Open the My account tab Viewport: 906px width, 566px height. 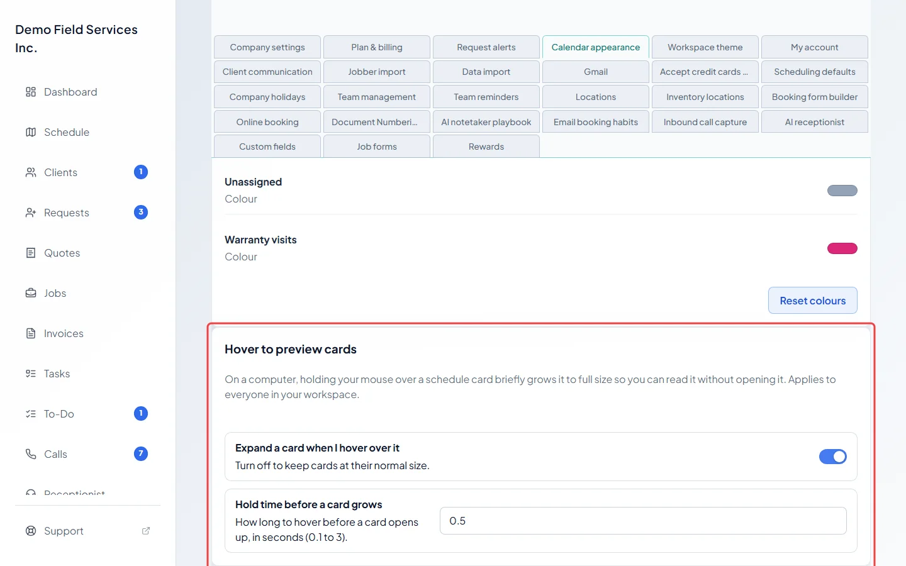pos(815,47)
